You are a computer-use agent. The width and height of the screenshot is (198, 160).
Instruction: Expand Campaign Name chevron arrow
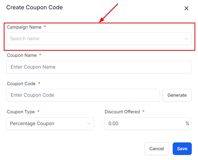coord(186,39)
